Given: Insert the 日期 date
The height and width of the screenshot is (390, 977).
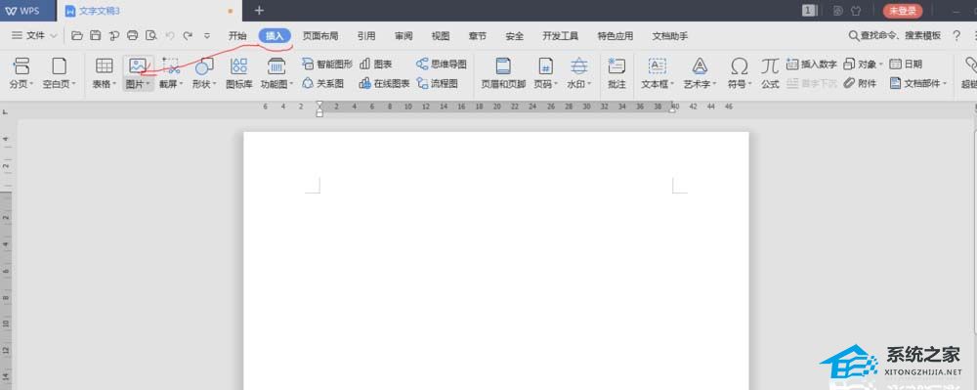Looking at the screenshot, I should (x=906, y=64).
